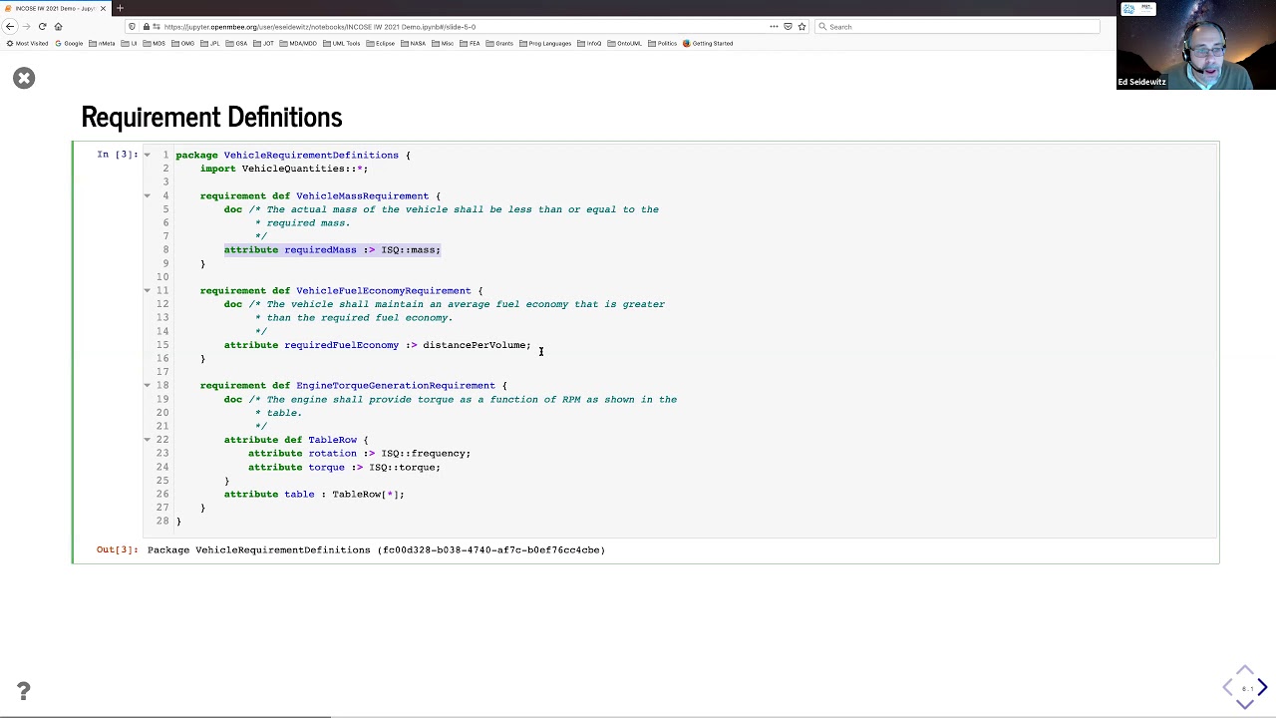The image size is (1276, 718).
Task: Collapse the package block at line 1
Action: [x=147, y=155]
